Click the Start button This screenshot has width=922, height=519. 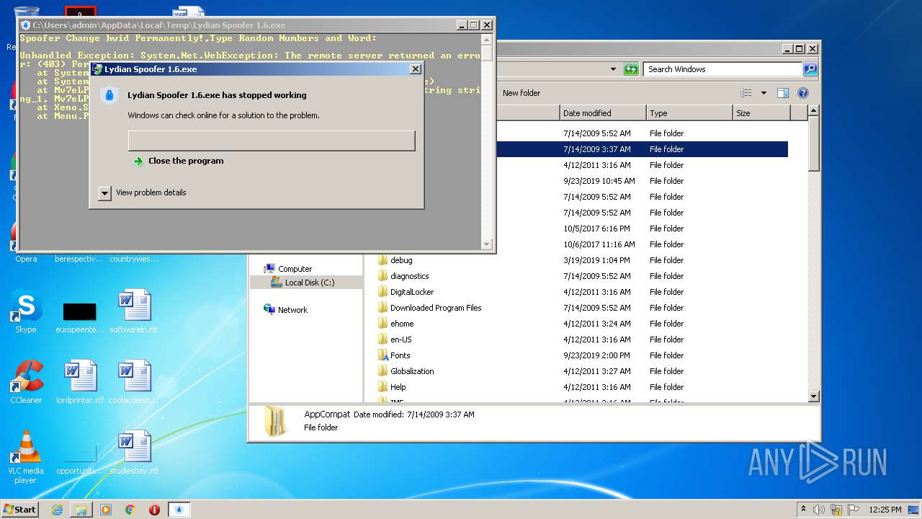pos(20,510)
